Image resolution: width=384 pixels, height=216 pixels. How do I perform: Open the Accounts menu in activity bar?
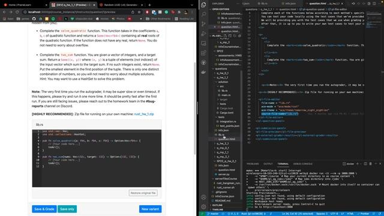click(203, 197)
